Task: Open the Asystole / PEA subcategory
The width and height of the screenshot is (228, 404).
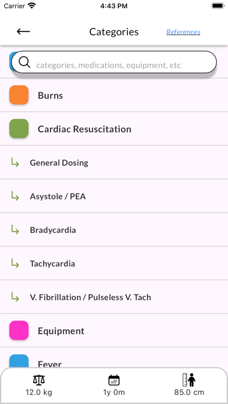Action: click(x=114, y=196)
